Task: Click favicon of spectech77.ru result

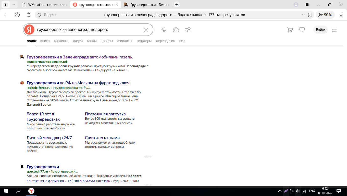Action: click(x=22, y=167)
